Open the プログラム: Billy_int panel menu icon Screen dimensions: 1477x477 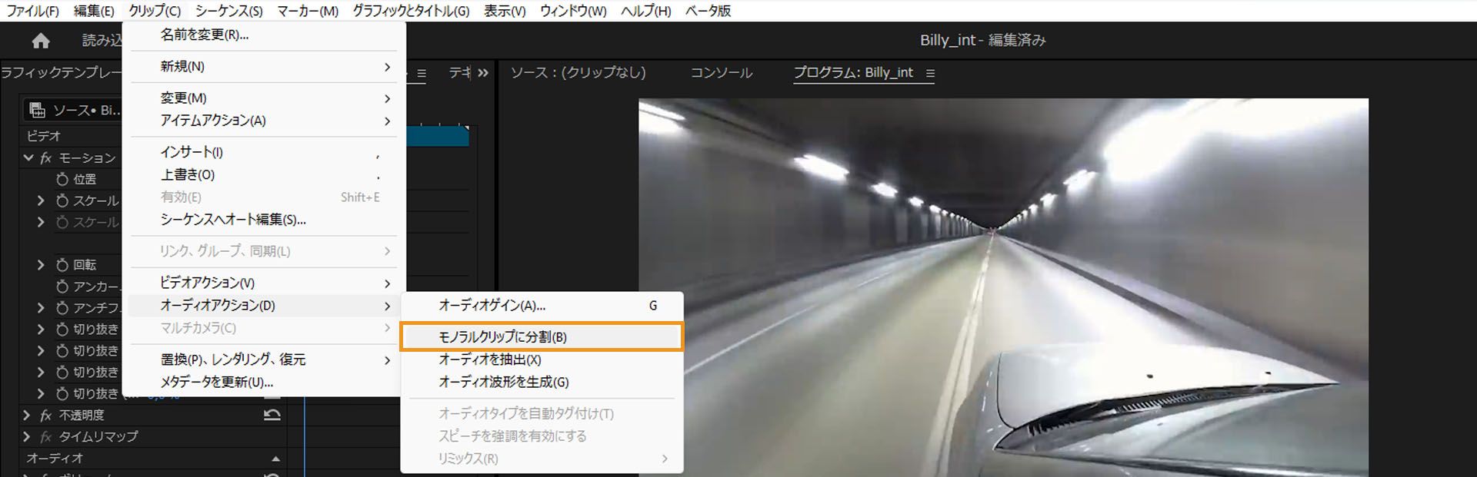point(930,73)
